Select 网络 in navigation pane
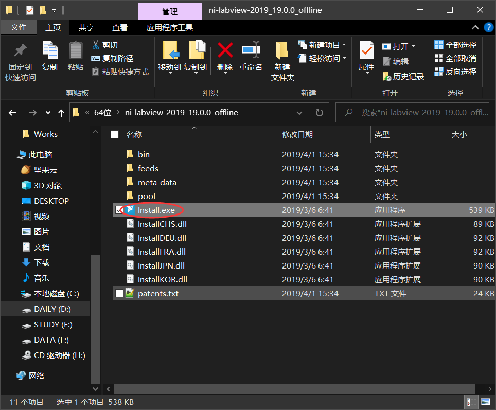Screen dimensions: 496x410 tap(30, 376)
